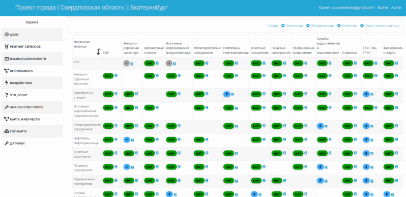Select the Взаимозависимости table icon

[x=7, y=59]
